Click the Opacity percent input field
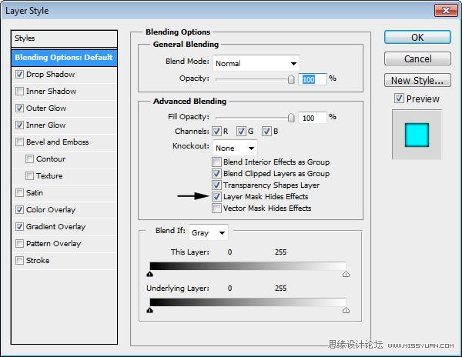 click(x=313, y=79)
